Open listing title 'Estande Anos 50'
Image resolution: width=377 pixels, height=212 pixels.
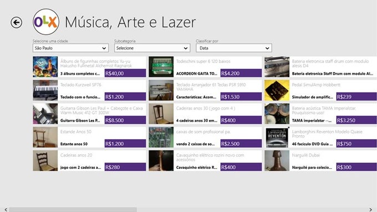pyautogui.click(x=76, y=132)
